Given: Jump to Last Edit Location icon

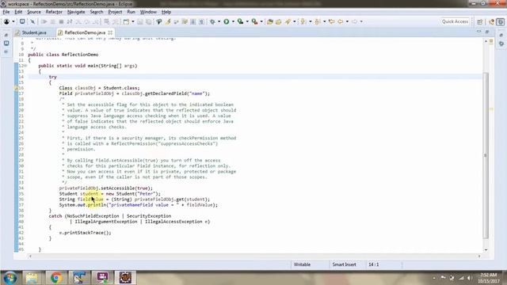Looking at the screenshot, I should 331,21.
